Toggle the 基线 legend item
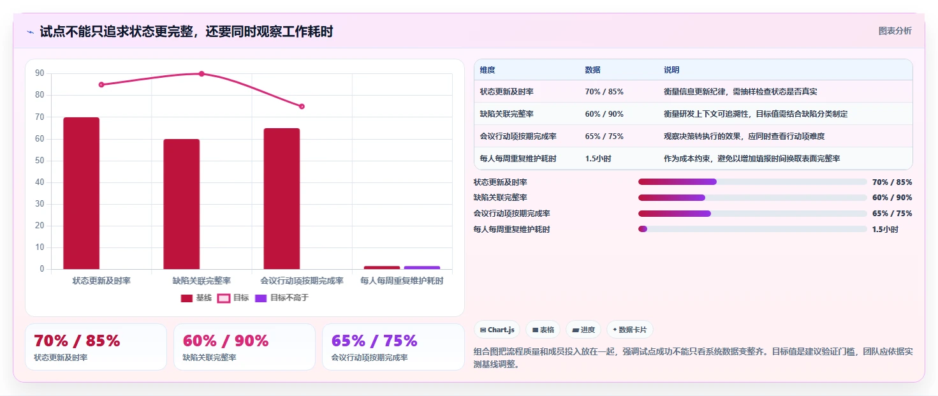938x396 pixels. (x=196, y=298)
